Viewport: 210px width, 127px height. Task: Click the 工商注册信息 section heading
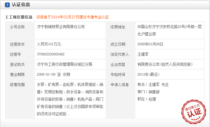click(x=21, y=17)
